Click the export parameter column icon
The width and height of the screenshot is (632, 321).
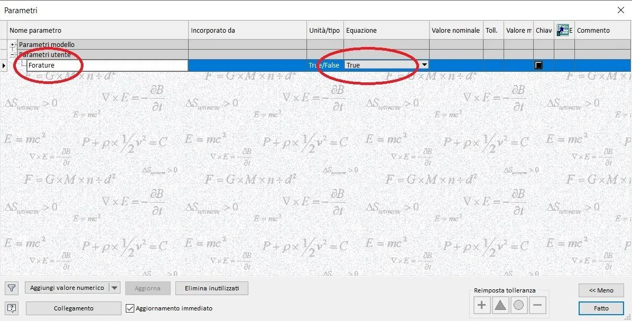[x=564, y=30]
